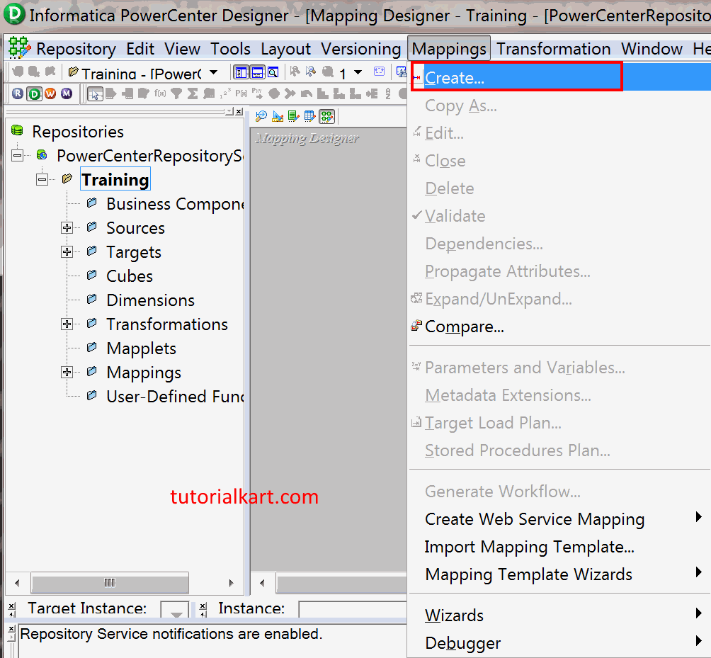Open the Transformation menu

point(553,49)
